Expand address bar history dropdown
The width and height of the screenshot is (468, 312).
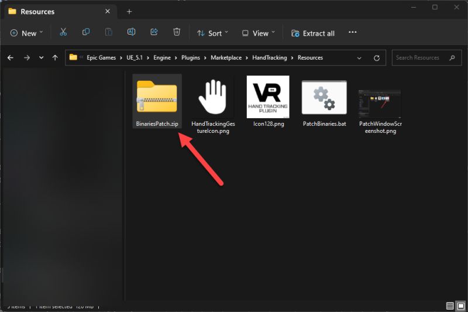[359, 58]
